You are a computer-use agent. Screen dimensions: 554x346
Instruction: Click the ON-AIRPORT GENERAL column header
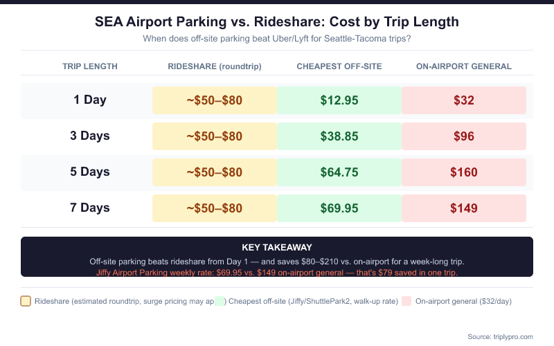[464, 66]
